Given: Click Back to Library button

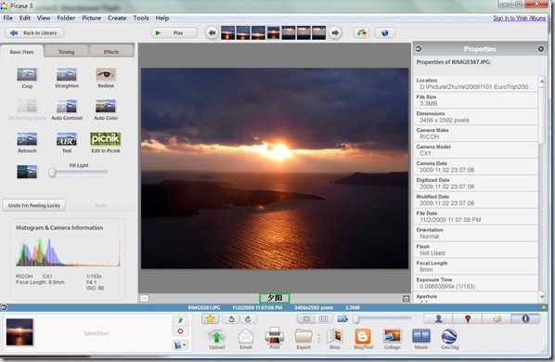Looking at the screenshot, I should (34, 32).
